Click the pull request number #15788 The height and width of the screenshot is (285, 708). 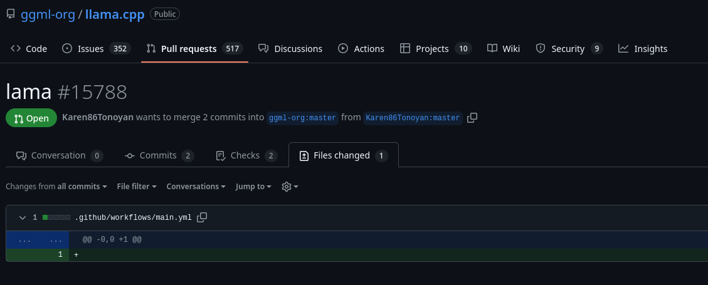click(93, 92)
